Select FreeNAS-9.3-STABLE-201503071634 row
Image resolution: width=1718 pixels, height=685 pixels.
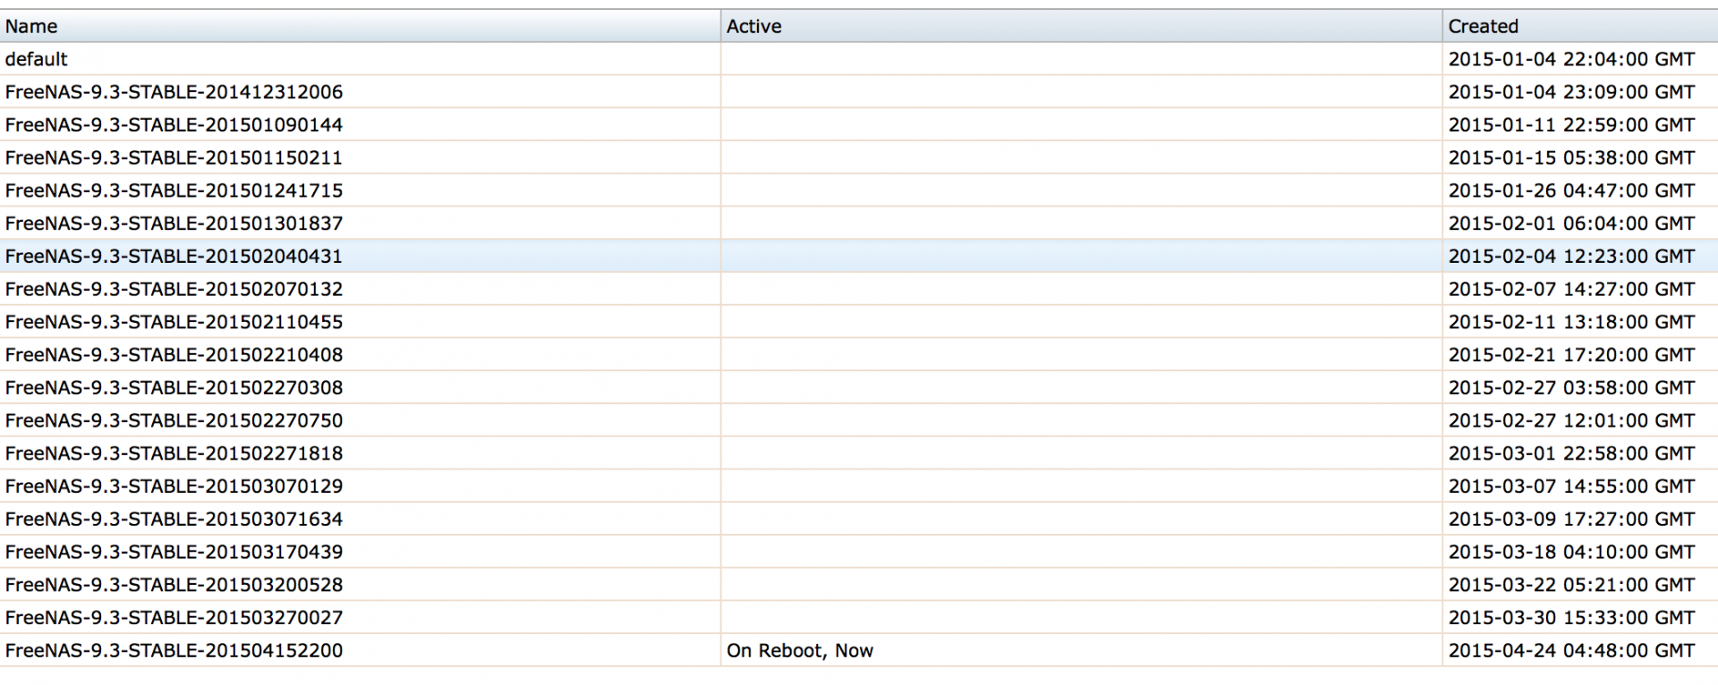point(859,519)
